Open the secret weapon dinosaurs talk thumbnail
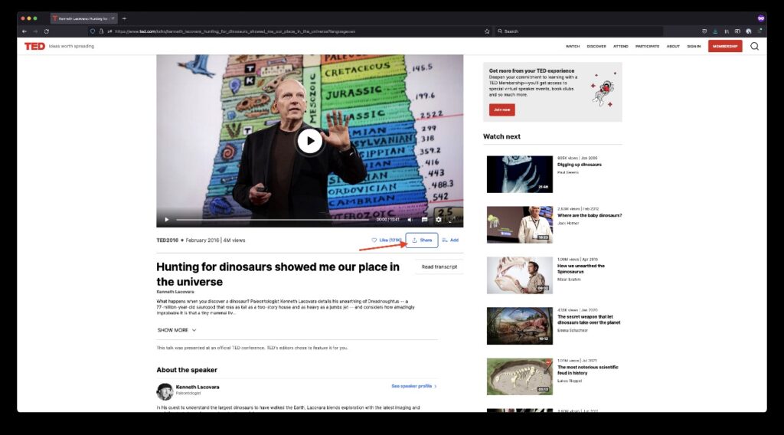Viewport: 784px width, 435px height. pyautogui.click(x=520, y=326)
